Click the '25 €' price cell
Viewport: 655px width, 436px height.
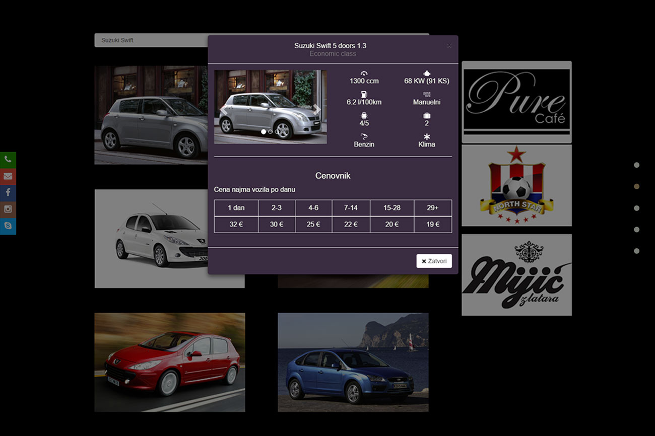coord(313,224)
